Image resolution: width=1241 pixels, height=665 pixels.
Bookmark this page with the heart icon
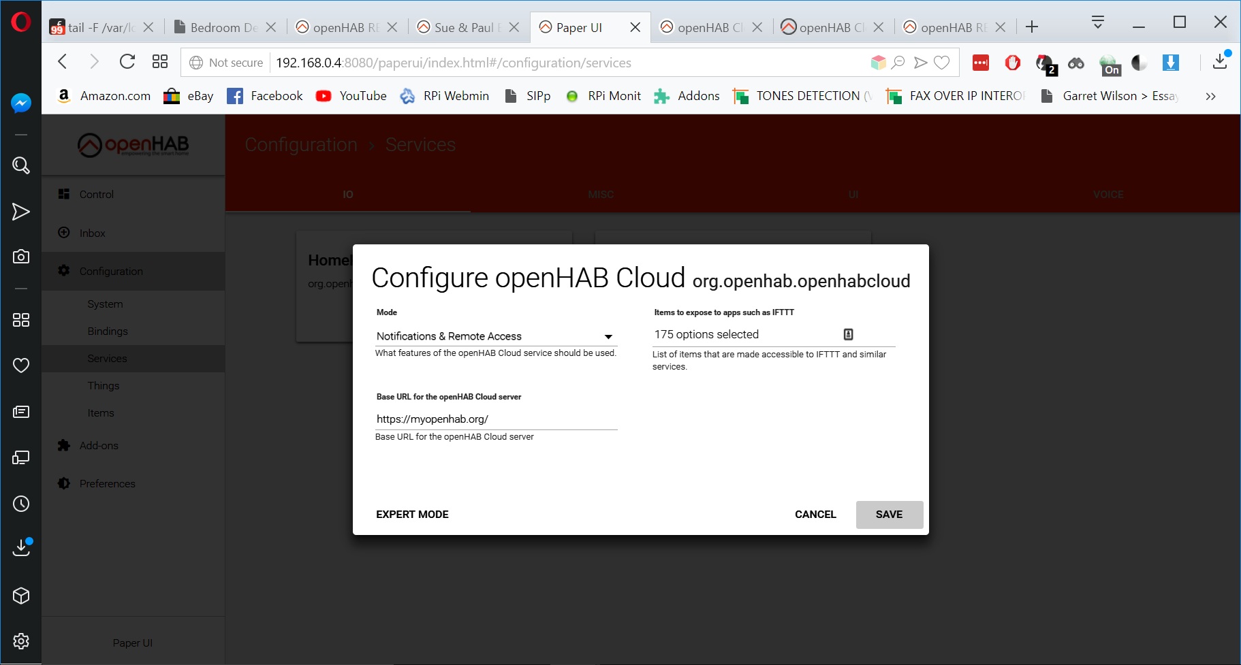pyautogui.click(x=942, y=63)
